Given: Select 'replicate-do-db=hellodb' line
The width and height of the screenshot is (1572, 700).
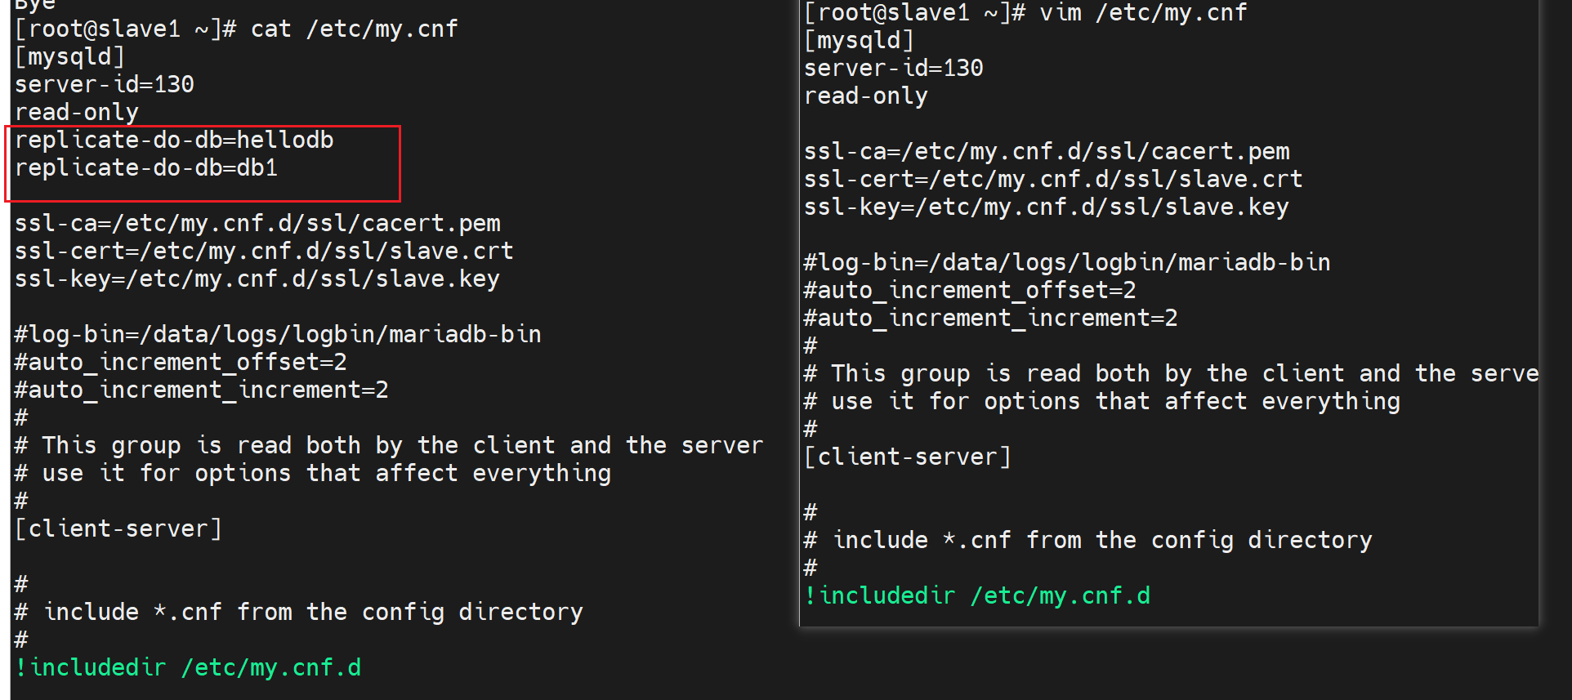Looking at the screenshot, I should pos(174,140).
